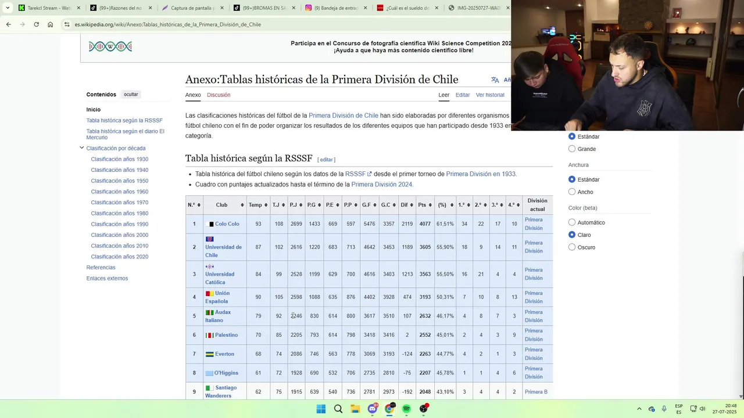Open the Wiki Science Competition DNA logo
Image resolution: width=744 pixels, height=418 pixels.
(110, 46)
